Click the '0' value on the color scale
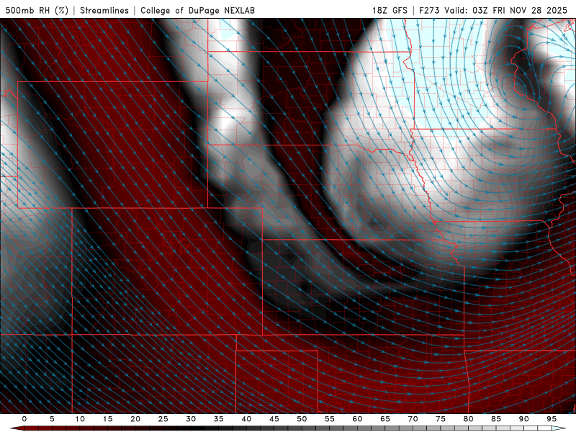576x432 pixels. [24, 419]
